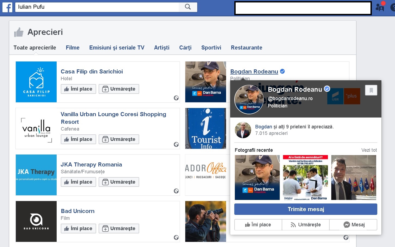Click 'Vezi tot' recent photos link
Image resolution: width=395 pixels, height=247 pixels.
369,150
